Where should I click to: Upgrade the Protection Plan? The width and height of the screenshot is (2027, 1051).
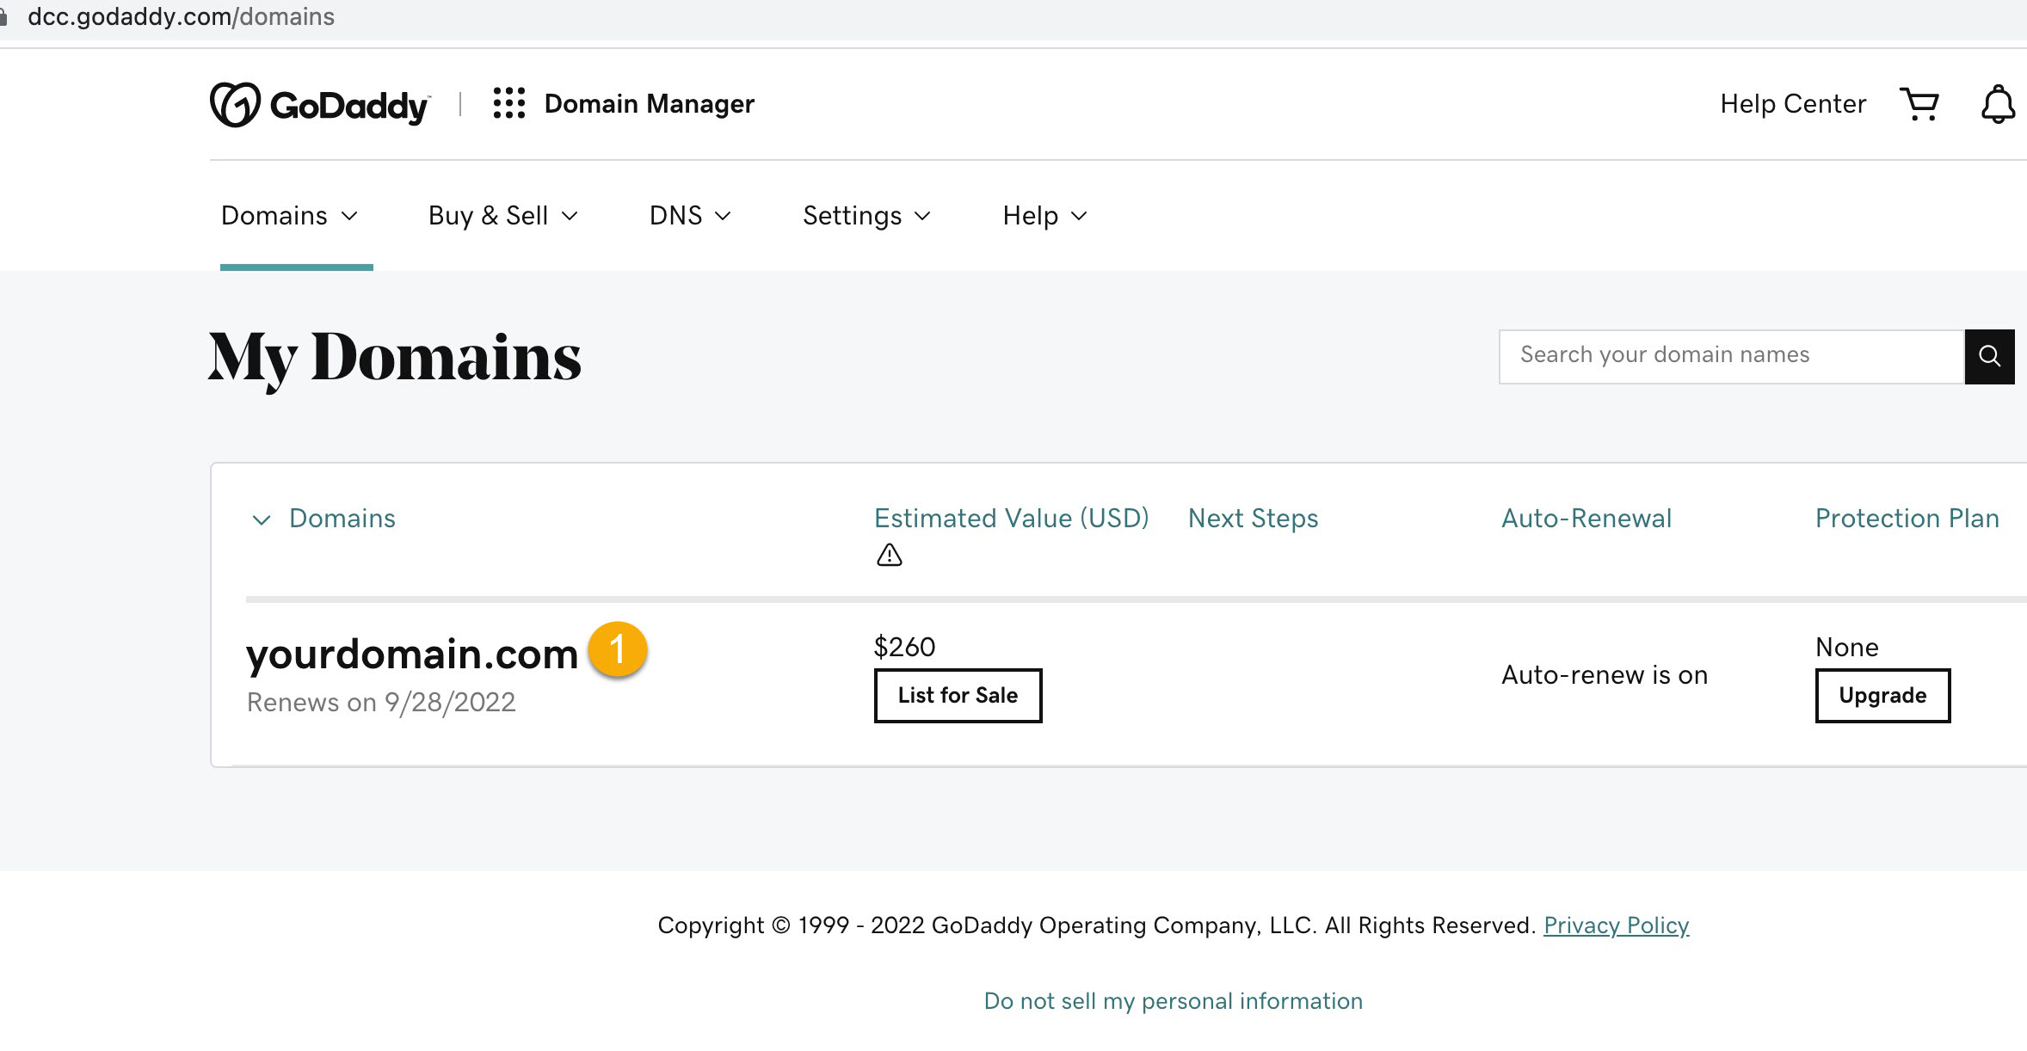1882,696
